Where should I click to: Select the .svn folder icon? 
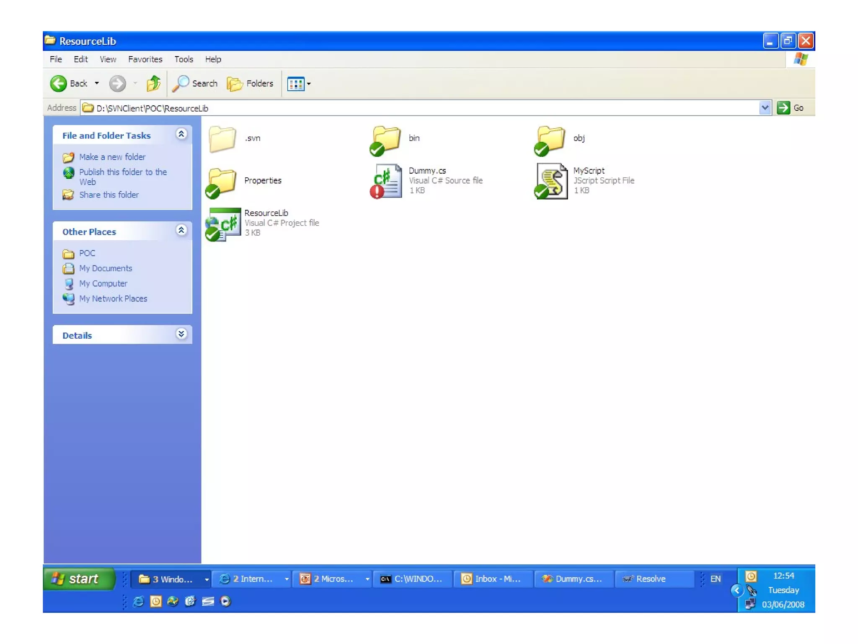222,139
